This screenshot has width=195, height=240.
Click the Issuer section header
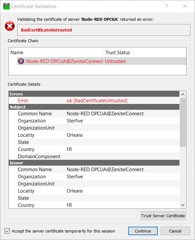click(x=94, y=163)
